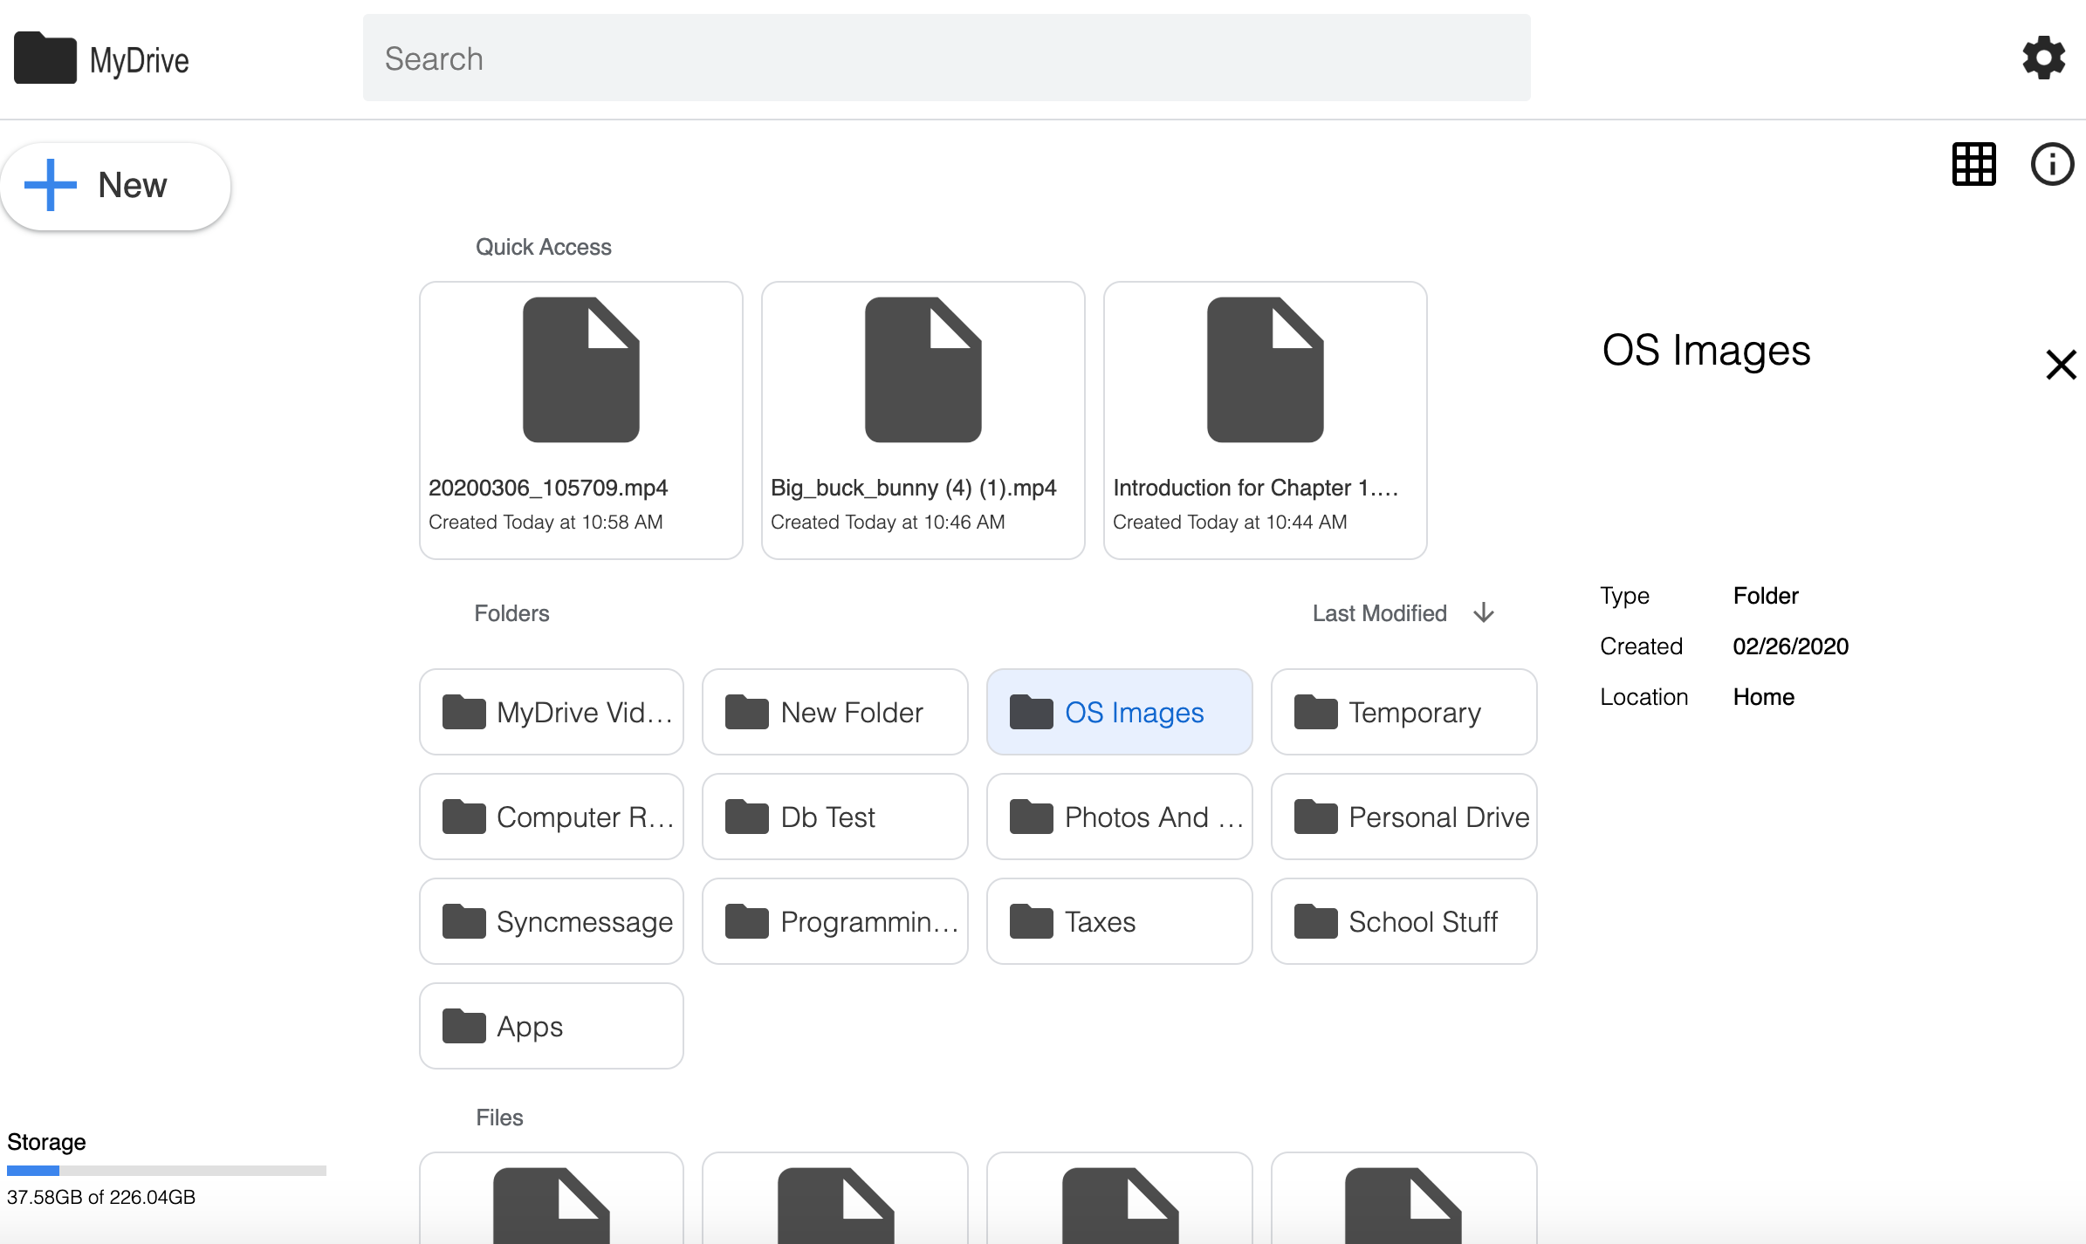The height and width of the screenshot is (1244, 2086).
Task: Select the Temporary folder
Action: point(1403,712)
